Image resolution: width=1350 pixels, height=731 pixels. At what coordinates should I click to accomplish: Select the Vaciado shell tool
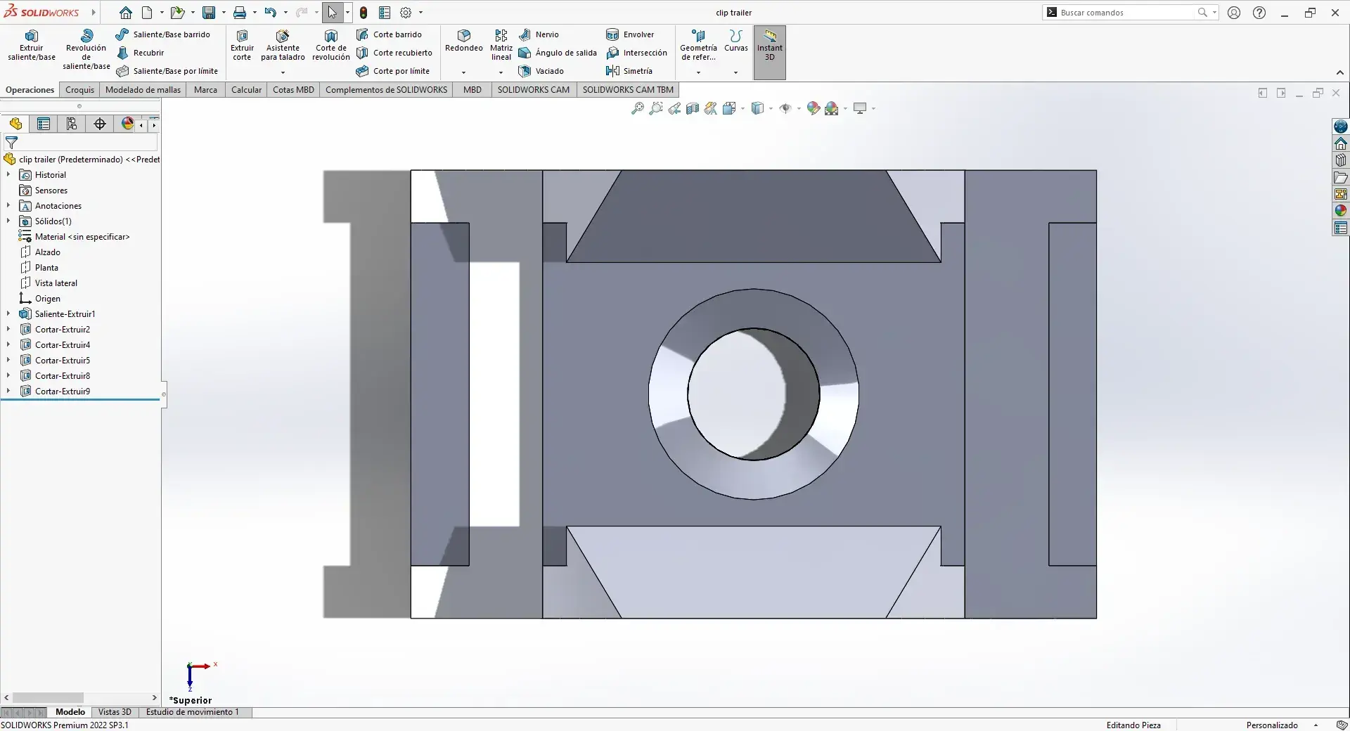click(x=541, y=71)
